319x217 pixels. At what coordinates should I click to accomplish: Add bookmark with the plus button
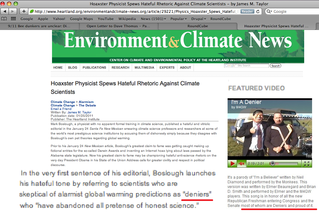click(x=24, y=11)
